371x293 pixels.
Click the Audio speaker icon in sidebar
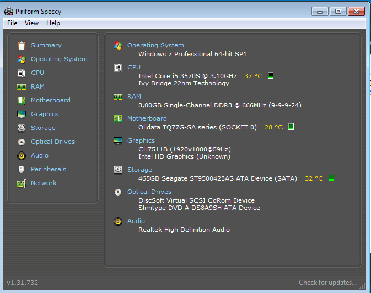tap(21, 156)
